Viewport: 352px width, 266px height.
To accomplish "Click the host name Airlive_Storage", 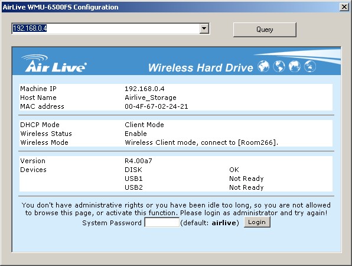I will point(151,98).
